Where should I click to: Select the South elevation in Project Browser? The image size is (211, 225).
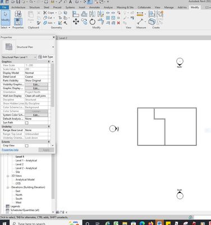[19, 199]
